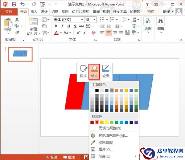Expand the Gradient submenu arrow

135,156
